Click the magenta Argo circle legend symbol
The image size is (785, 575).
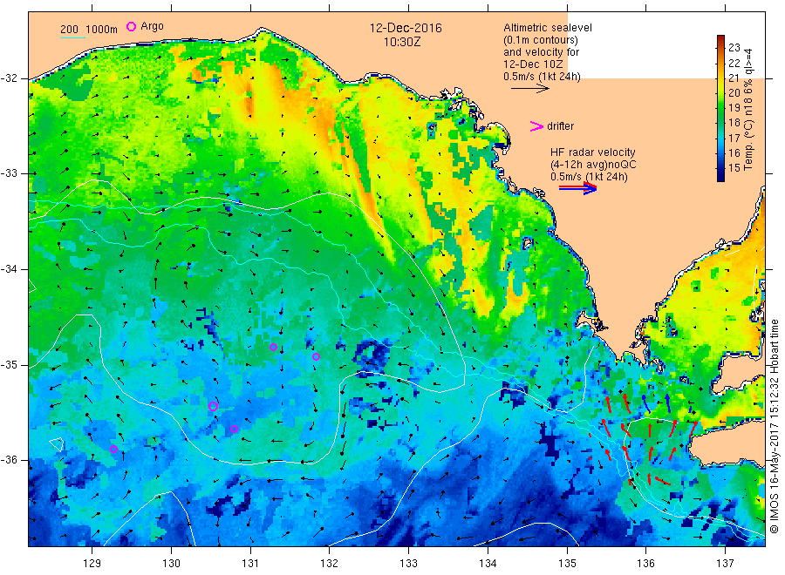(x=131, y=26)
